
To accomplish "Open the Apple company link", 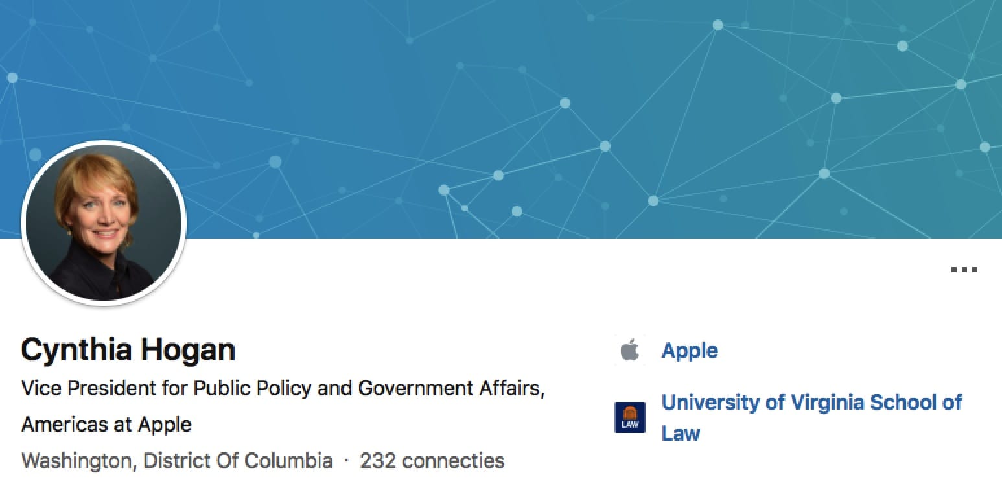I will tap(689, 351).
